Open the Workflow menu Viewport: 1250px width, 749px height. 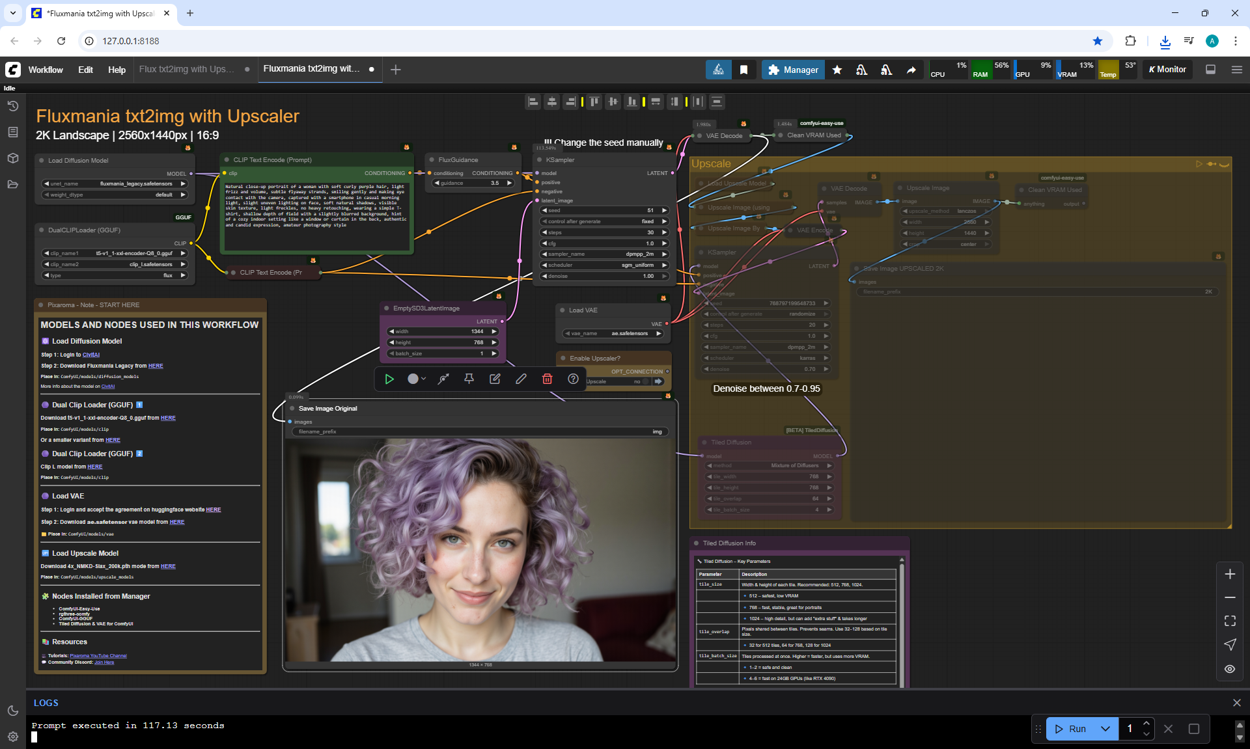46,70
